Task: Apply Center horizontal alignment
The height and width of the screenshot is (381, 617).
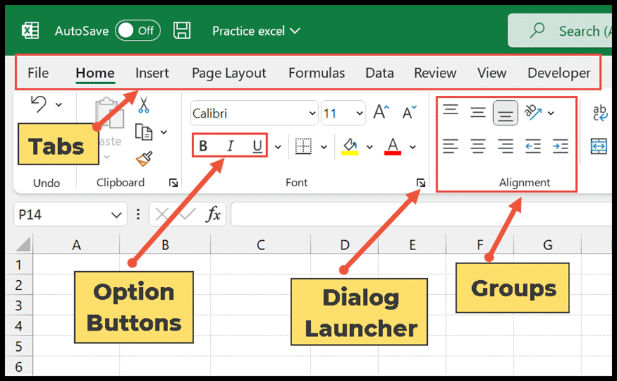Action: point(478,146)
